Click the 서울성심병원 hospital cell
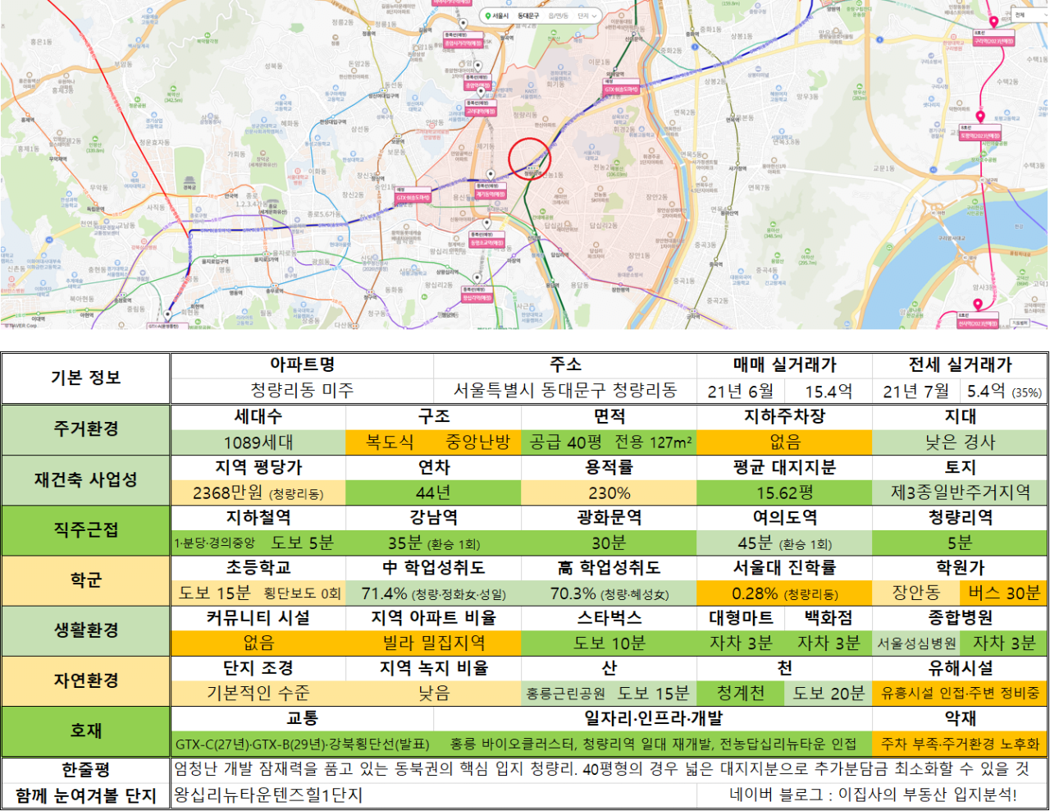The height and width of the screenshot is (811, 1050). point(916,644)
